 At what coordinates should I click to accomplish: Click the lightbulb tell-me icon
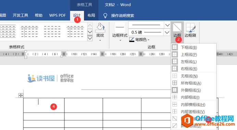[105, 15]
